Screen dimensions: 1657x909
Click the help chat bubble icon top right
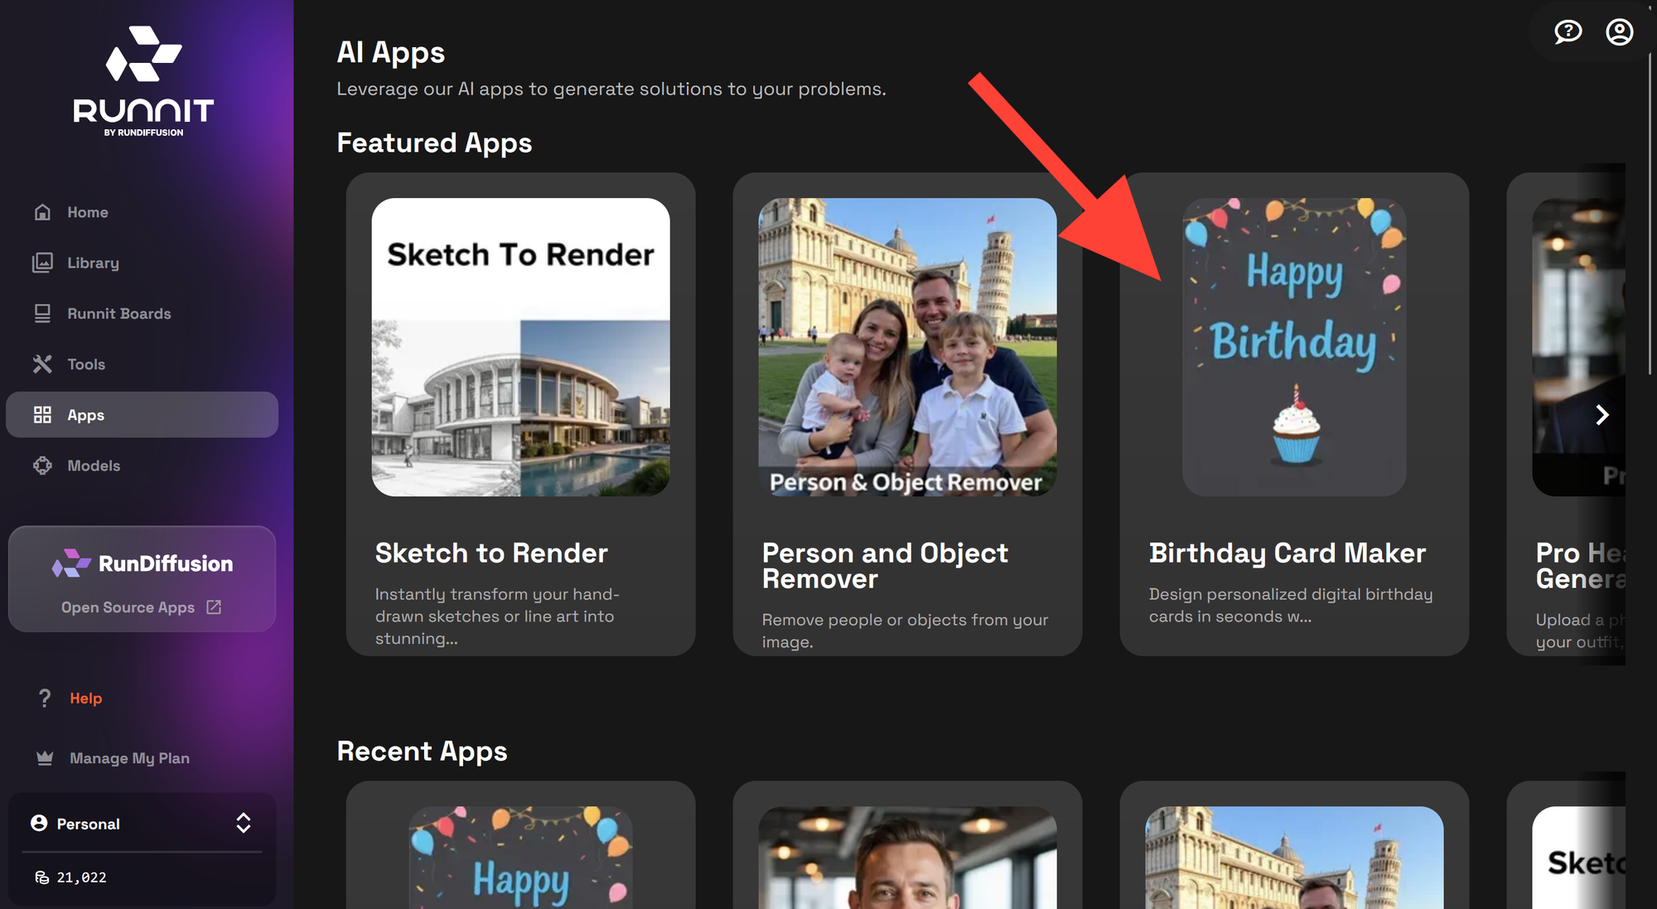pos(1567,32)
